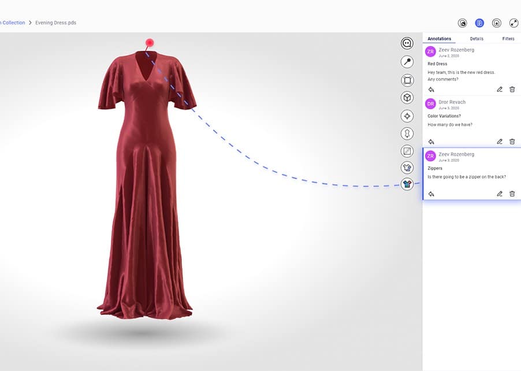The image size is (521, 371).
Task: Click the colored shirt colorway icon
Action: (407, 184)
